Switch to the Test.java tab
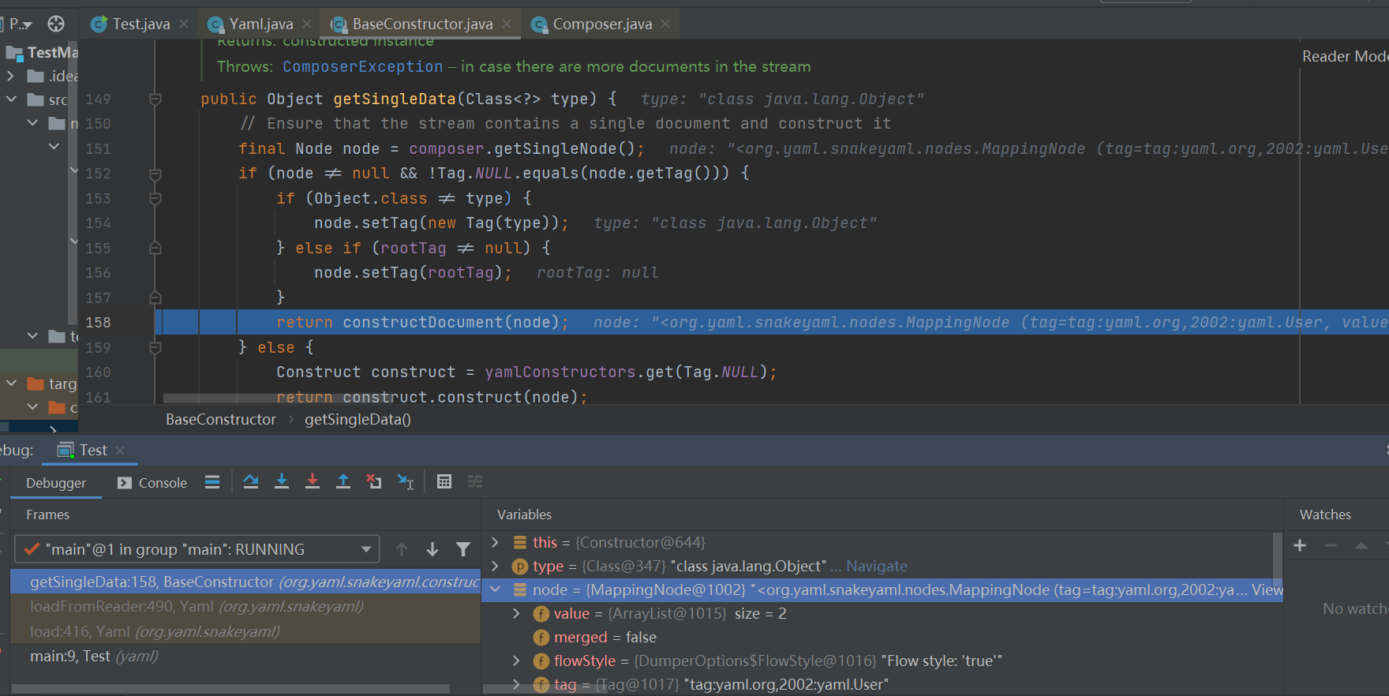The height and width of the screenshot is (696, 1389). 141,24
